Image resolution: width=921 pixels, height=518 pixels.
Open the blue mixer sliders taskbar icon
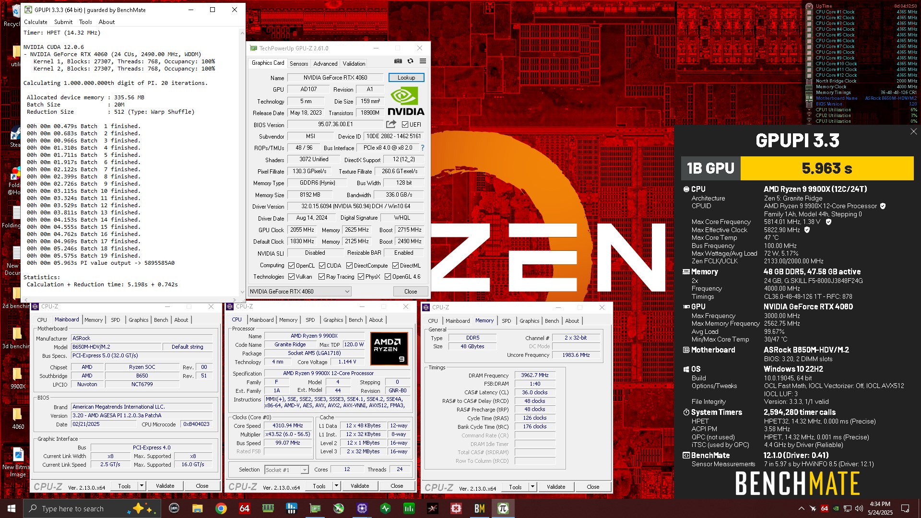[x=291, y=508]
